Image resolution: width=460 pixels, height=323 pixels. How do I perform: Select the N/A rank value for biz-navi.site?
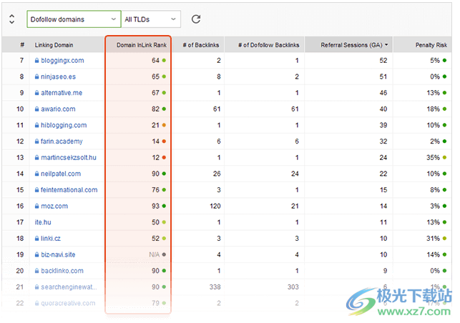[x=155, y=254]
